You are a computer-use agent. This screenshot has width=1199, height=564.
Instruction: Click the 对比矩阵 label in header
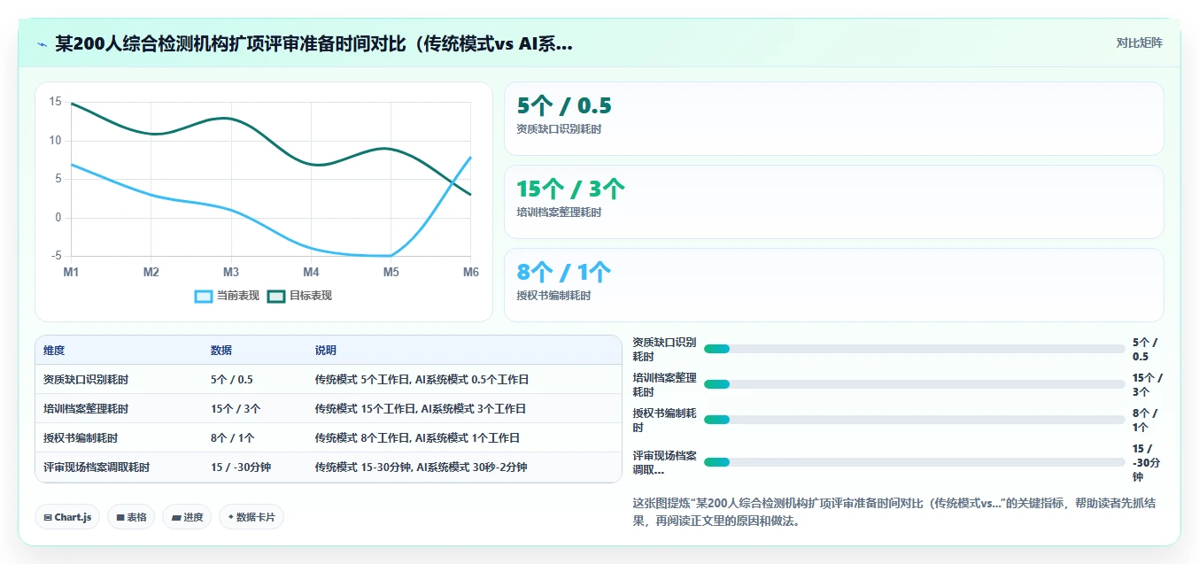1139,42
